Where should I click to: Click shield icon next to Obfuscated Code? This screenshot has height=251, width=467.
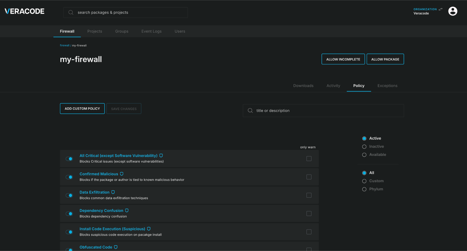pos(116,247)
